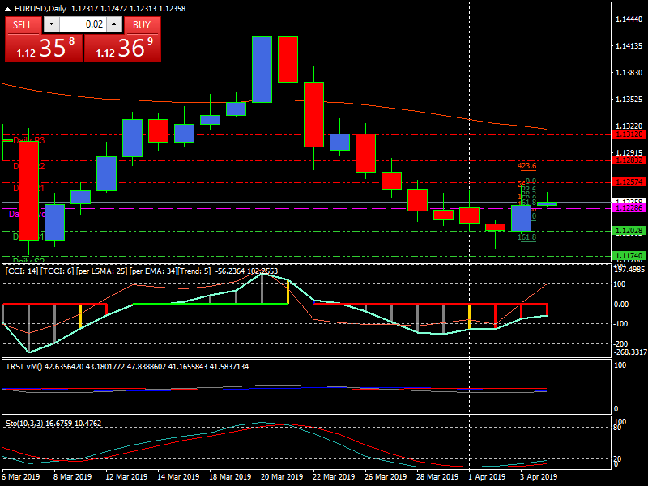Click the 1.12 36 buy price tile
The width and height of the screenshot is (648, 486).
[x=122, y=49]
